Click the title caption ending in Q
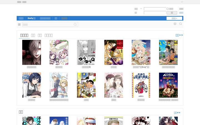The height and width of the screenshot is (125, 200). [86, 67]
